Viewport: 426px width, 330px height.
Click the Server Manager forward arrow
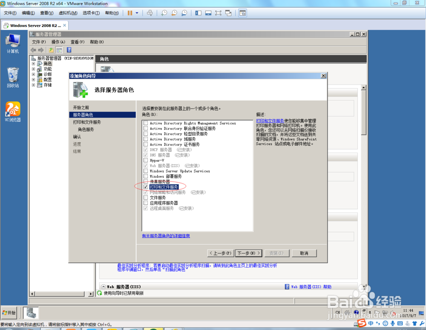click(x=41, y=50)
